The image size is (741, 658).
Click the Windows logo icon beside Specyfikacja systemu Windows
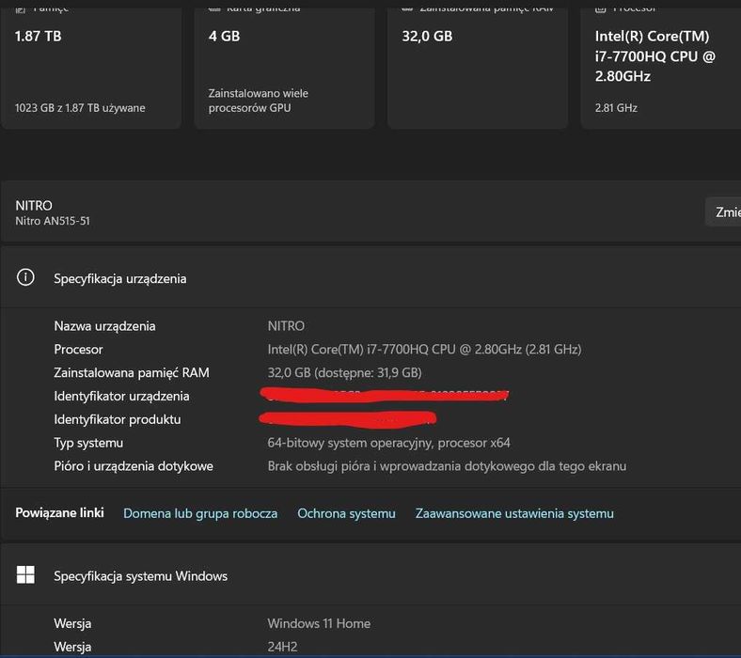[x=25, y=575]
